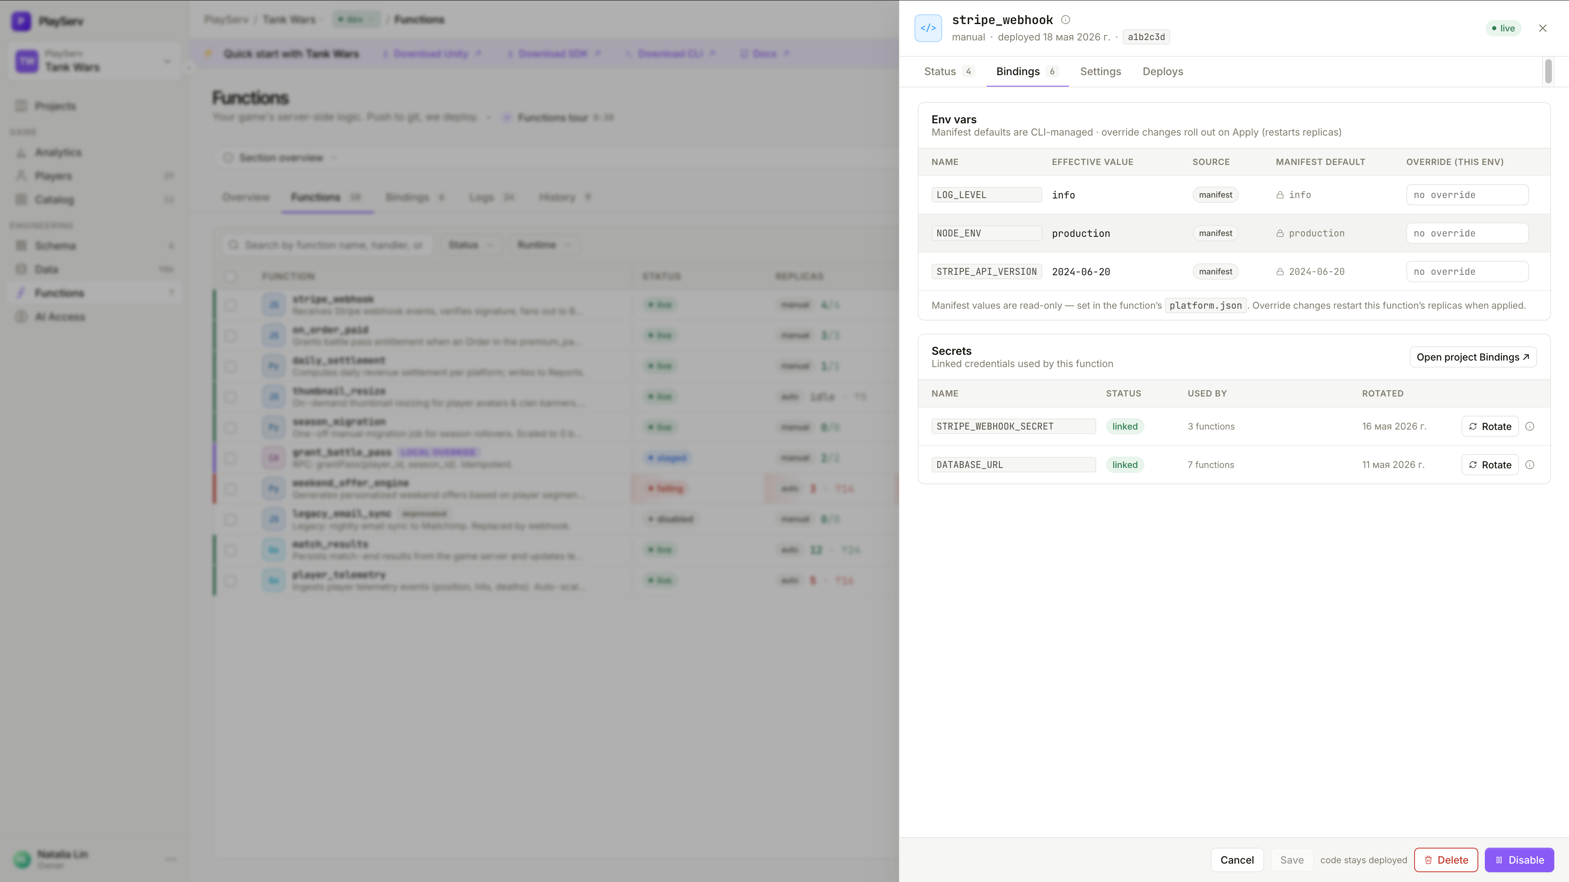Tick the checkbox for match_results row
Viewport: 1569px width, 882px height.
pos(230,550)
